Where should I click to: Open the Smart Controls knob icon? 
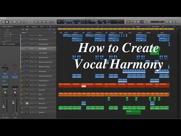pyautogui.click(x=19, y=22)
